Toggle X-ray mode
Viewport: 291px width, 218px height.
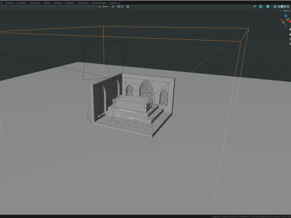[x=275, y=7]
